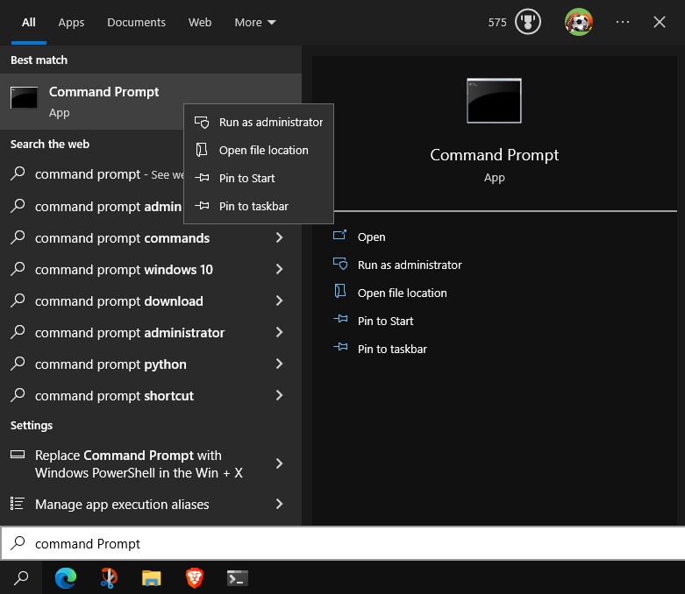Click the rewards trophy medal icon
This screenshot has height=594, width=685.
[528, 22]
